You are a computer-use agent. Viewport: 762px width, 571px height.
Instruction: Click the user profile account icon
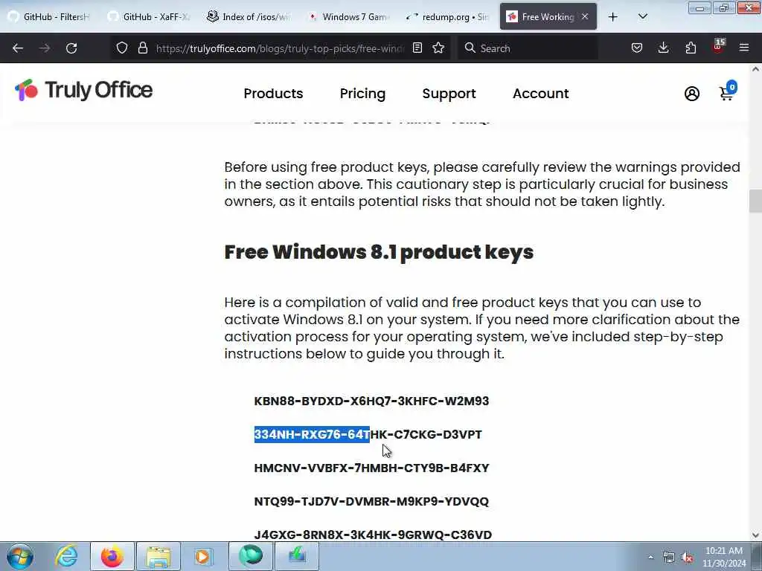(692, 94)
